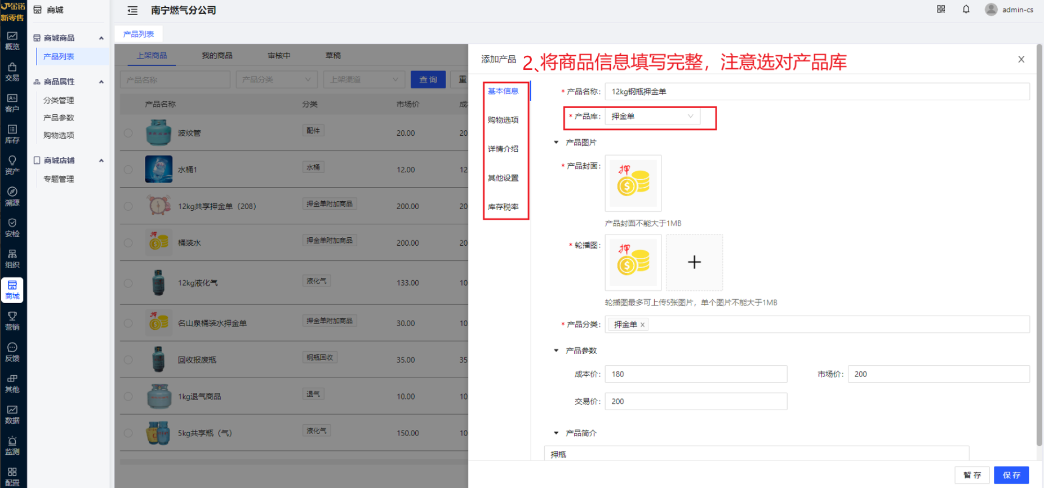Select the 商城 mall sidebar icon

[x=12, y=290]
